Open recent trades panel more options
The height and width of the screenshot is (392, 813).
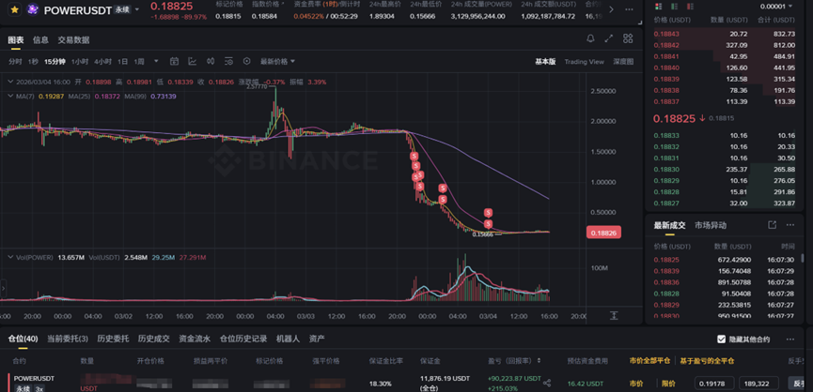click(790, 225)
